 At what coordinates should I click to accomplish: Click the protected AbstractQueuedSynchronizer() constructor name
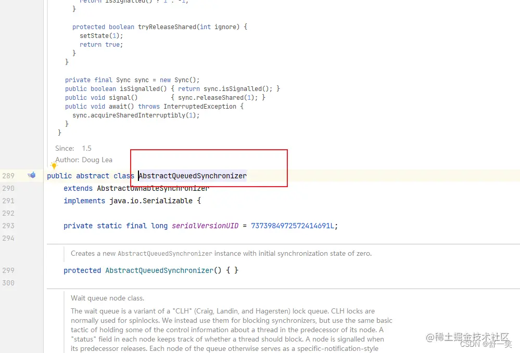[x=159, y=270]
